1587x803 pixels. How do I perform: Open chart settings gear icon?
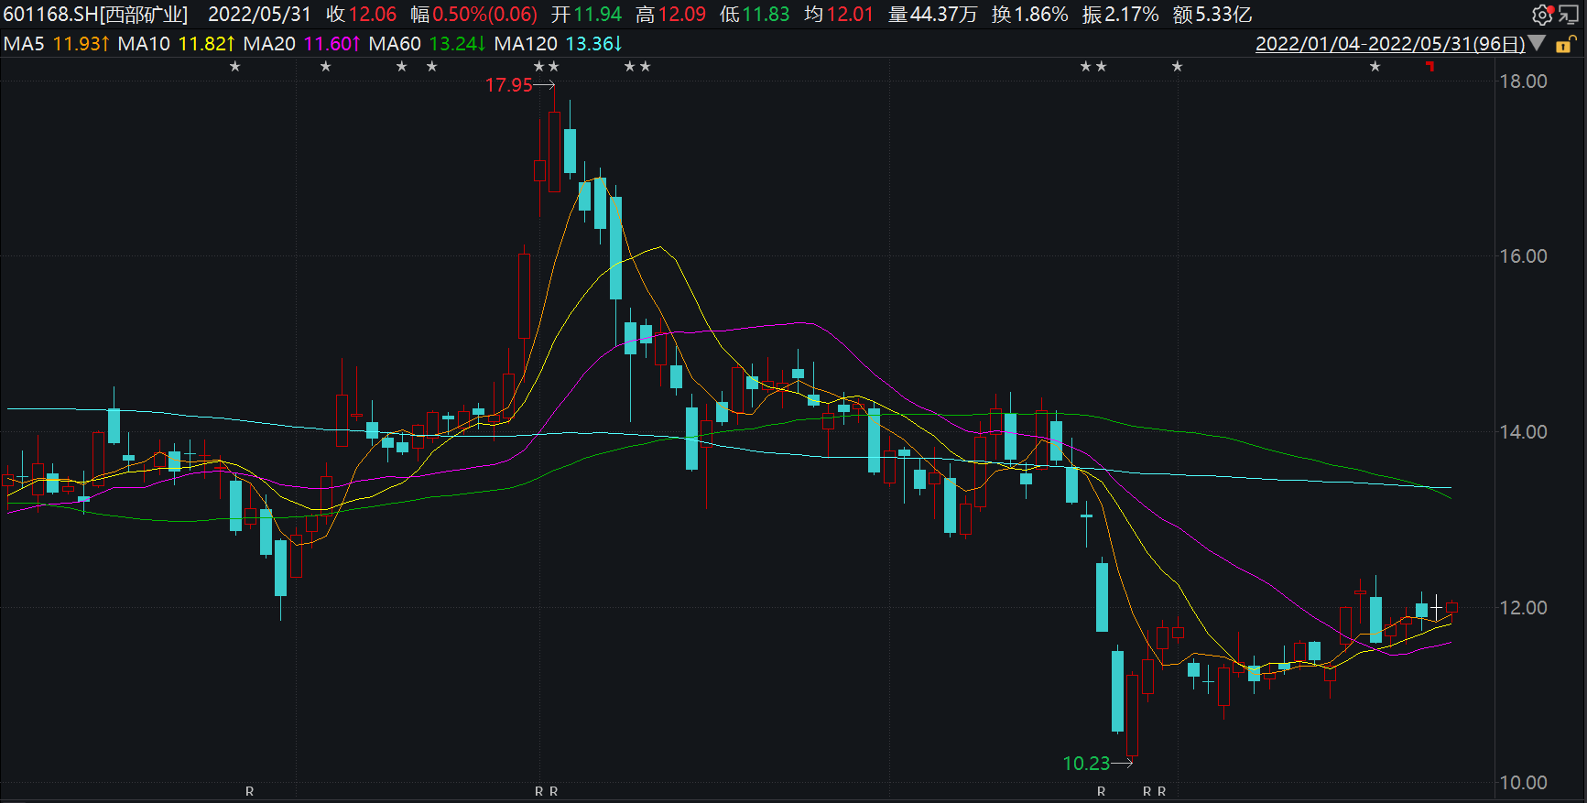point(1541,15)
